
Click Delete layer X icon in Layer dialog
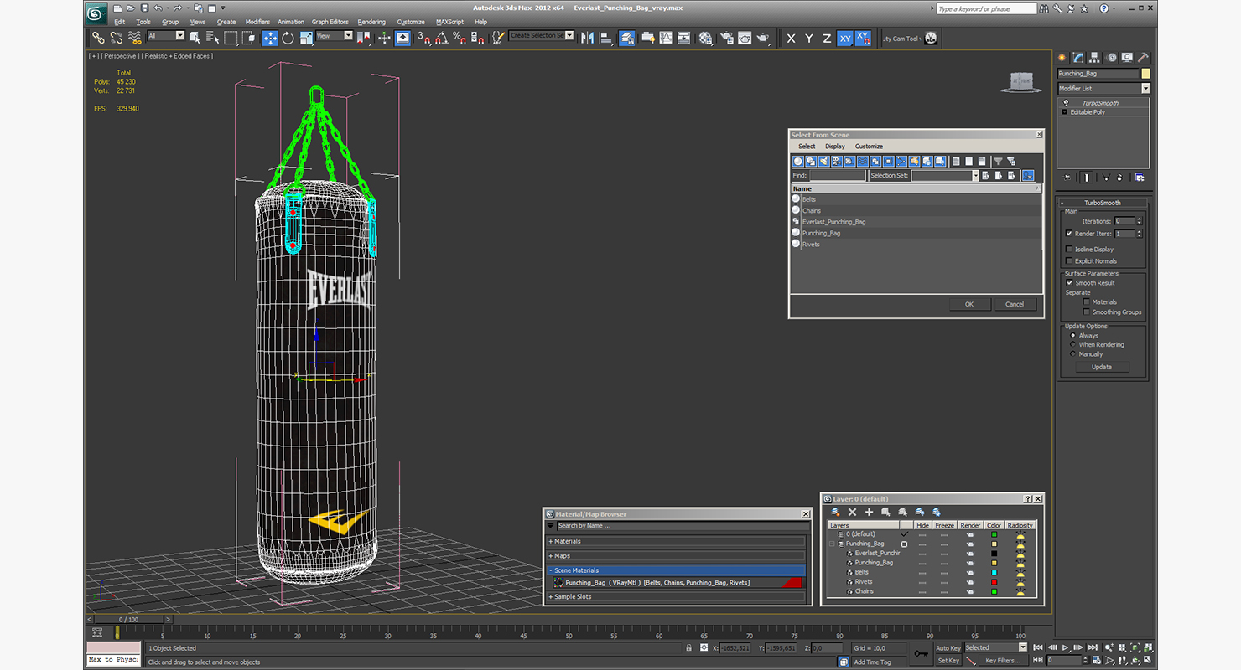tap(852, 512)
